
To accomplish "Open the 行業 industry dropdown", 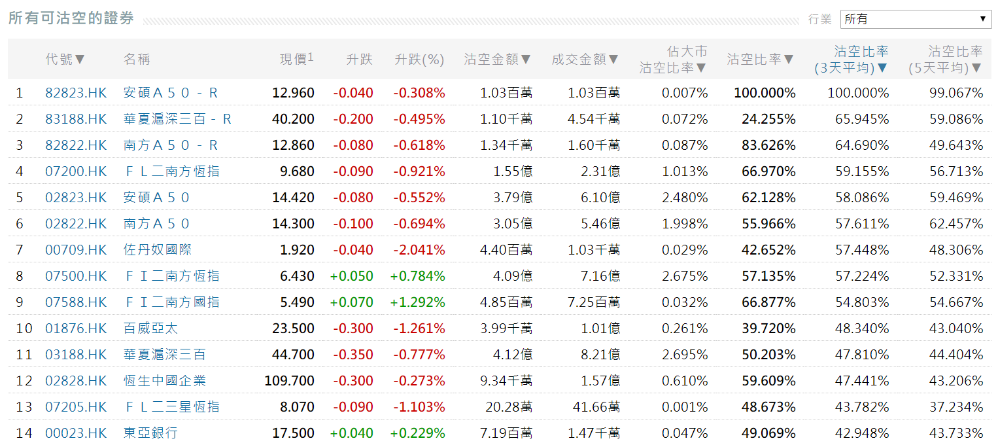I will tap(916, 19).
